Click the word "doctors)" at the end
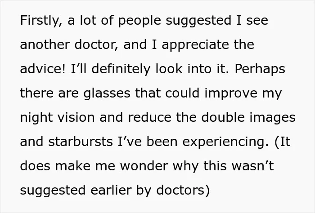This screenshot has height=213, width=315. pyautogui.click(x=183, y=191)
